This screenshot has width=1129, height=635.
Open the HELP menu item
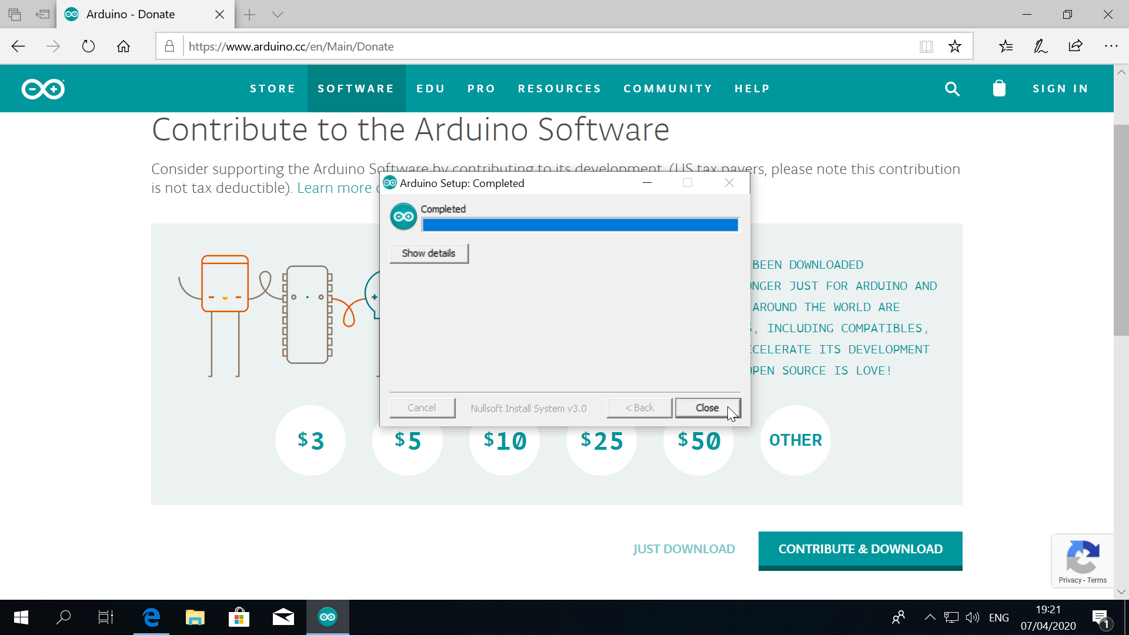click(752, 89)
